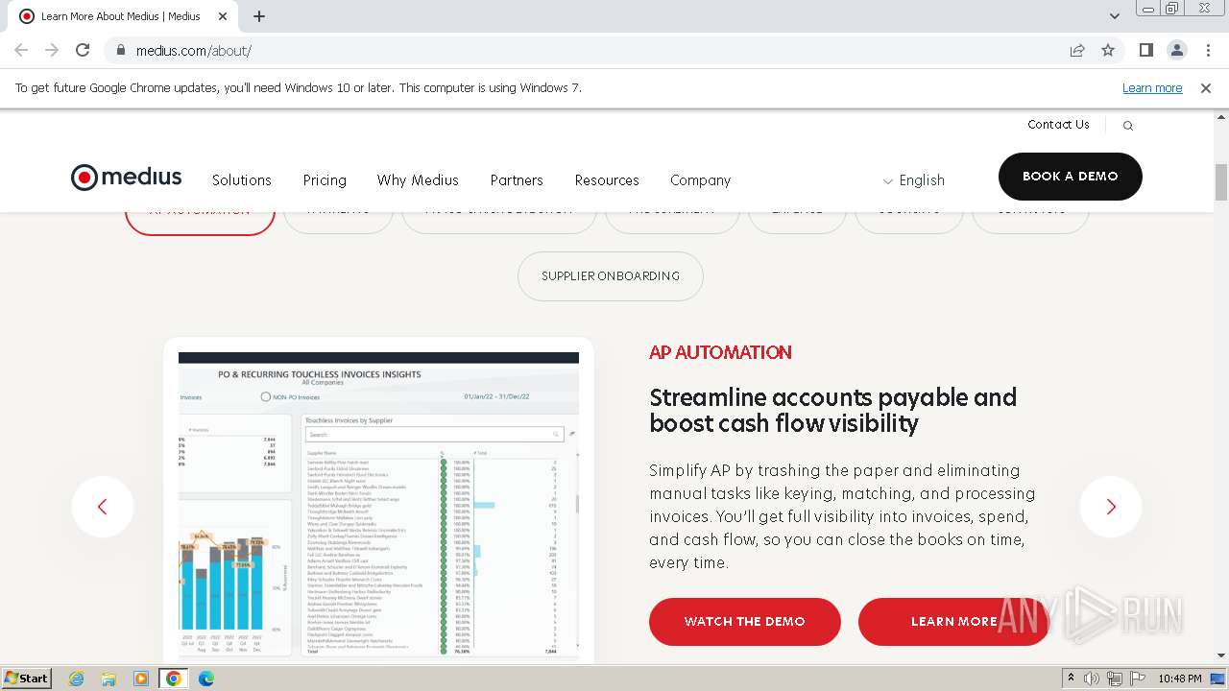Open the Partners menu
Image resolution: width=1229 pixels, height=691 pixels.
pyautogui.click(x=517, y=180)
